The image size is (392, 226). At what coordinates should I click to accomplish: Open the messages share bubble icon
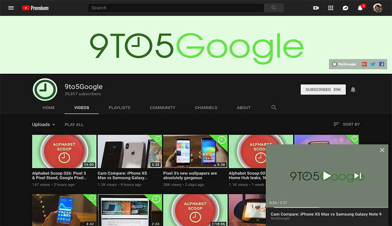click(x=345, y=8)
